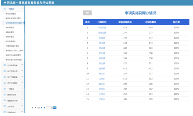Open the 神头乡 link in row 10
The width and height of the screenshot is (193, 116).
click(x=102, y=74)
